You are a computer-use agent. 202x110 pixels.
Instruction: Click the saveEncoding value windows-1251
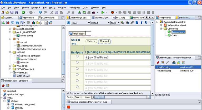point(187,71)
